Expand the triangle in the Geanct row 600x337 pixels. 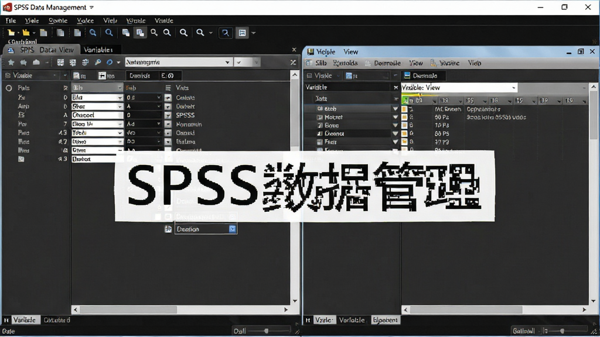396,134
